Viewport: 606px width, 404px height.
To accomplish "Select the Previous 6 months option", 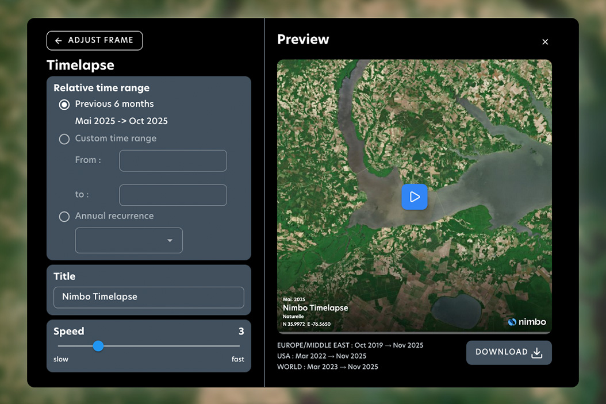I will (63, 105).
